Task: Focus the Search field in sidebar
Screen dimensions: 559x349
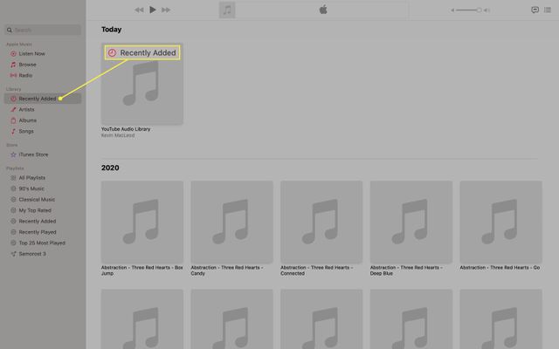Action: 43,30
